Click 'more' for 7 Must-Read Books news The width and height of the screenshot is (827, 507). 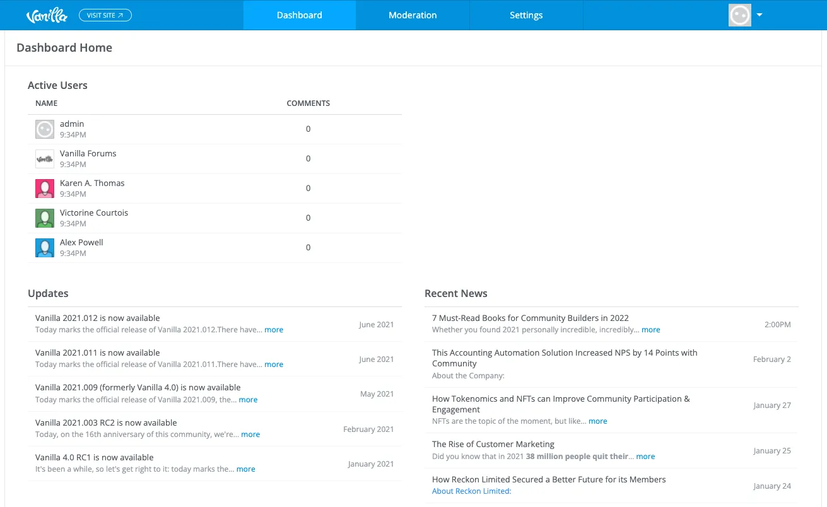[x=651, y=330]
